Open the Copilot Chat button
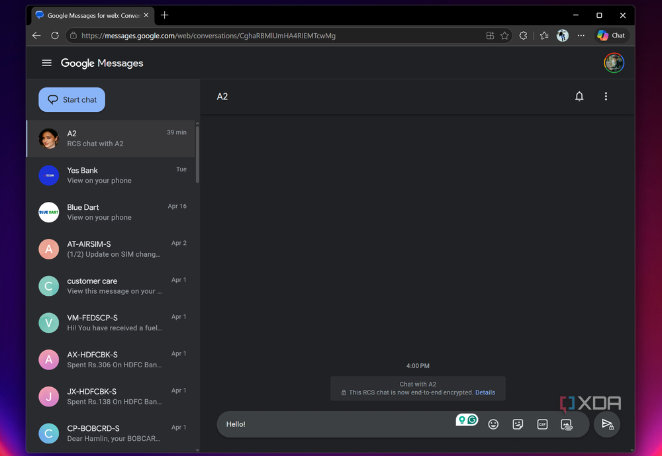 (611, 36)
